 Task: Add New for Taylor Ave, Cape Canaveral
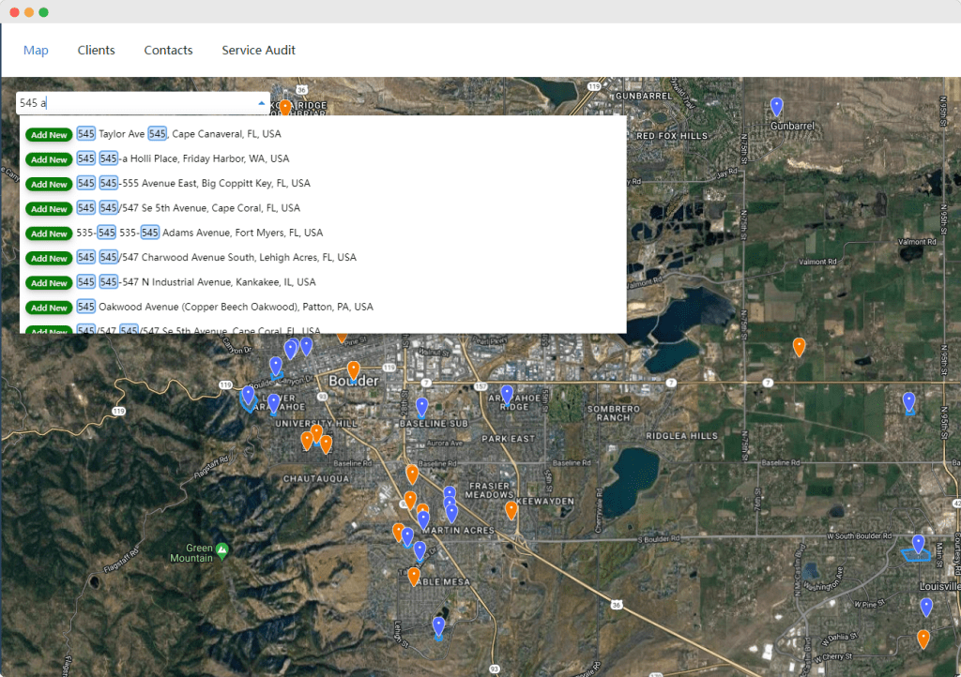pyautogui.click(x=48, y=134)
